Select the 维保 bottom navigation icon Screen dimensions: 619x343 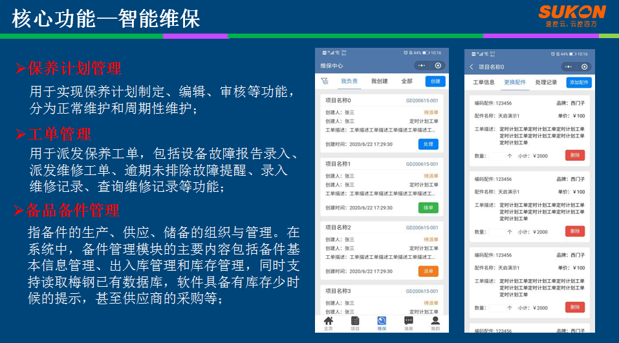point(382,321)
